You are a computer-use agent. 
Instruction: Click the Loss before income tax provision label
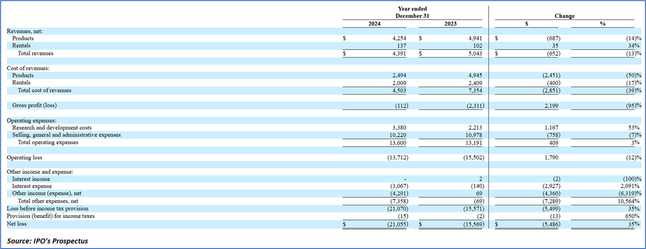tap(48, 209)
